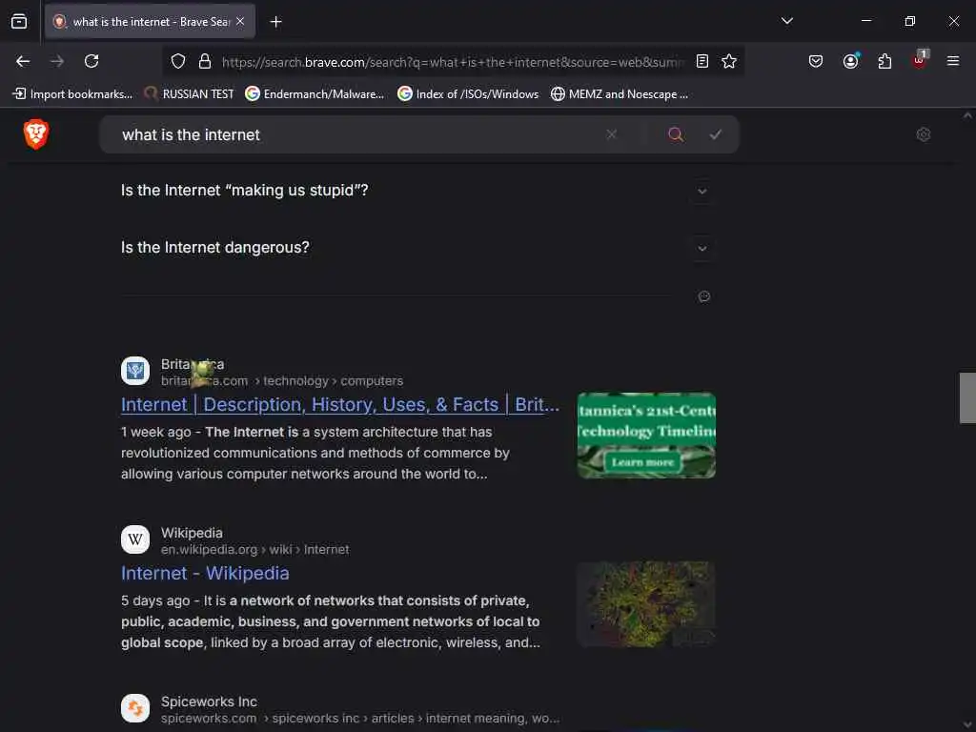Open Britannica Technology Timeline thumbnail
Screen dimensions: 976x732
646,435
